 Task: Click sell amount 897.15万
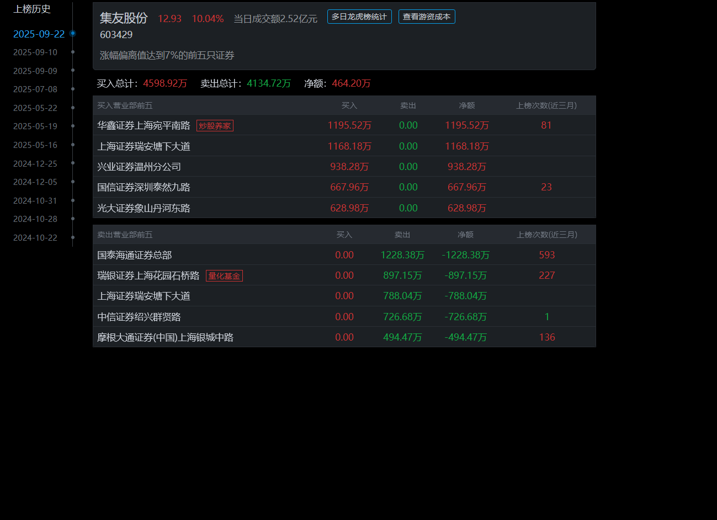click(x=402, y=275)
